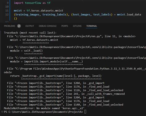Click line number 9 in the editor gutter
Image resolution: width=146 pixels, height=116 pixels.
pos(8,3)
